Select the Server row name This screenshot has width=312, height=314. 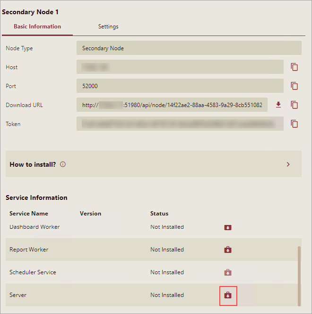pos(18,295)
